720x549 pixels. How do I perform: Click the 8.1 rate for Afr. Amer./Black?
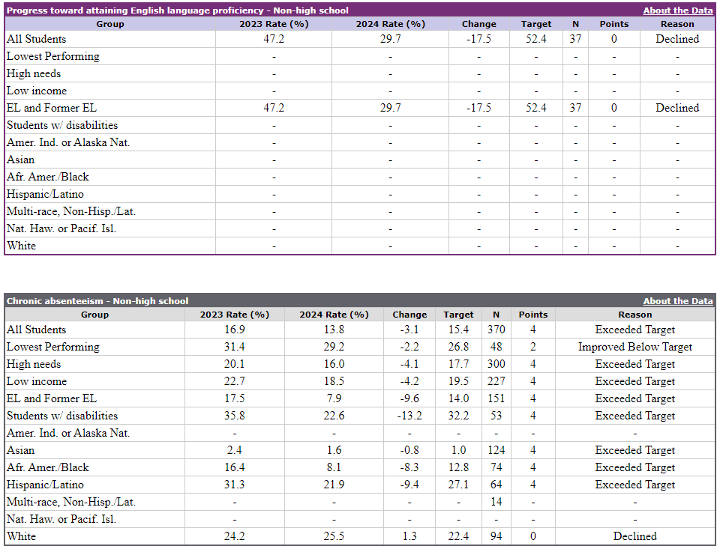coord(334,468)
